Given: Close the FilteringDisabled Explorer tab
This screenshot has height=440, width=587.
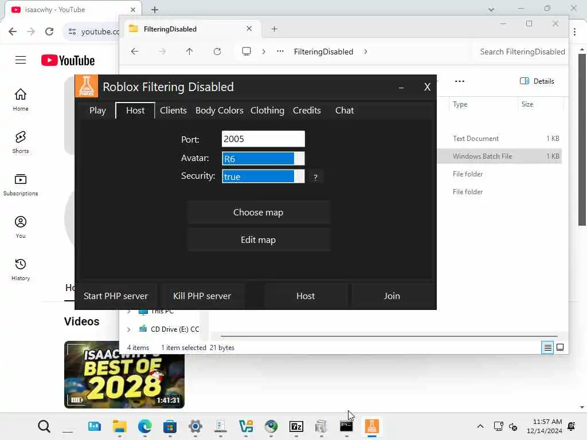Looking at the screenshot, I should (249, 29).
